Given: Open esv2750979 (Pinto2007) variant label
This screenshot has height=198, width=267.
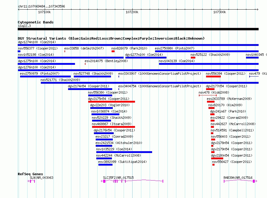Looking at the screenshot, I should coord(40,73).
